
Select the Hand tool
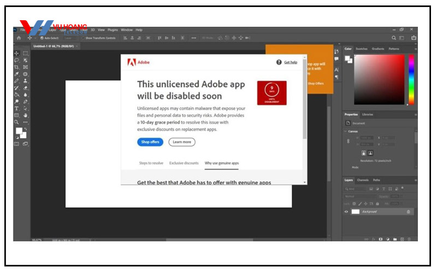click(25, 115)
